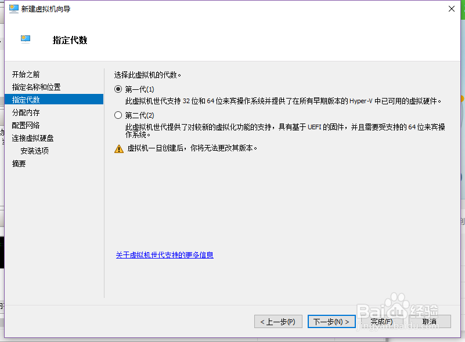Navigate to 连接虚拟硬盘 step
Screen dimensions: 465x342
(x=31, y=137)
